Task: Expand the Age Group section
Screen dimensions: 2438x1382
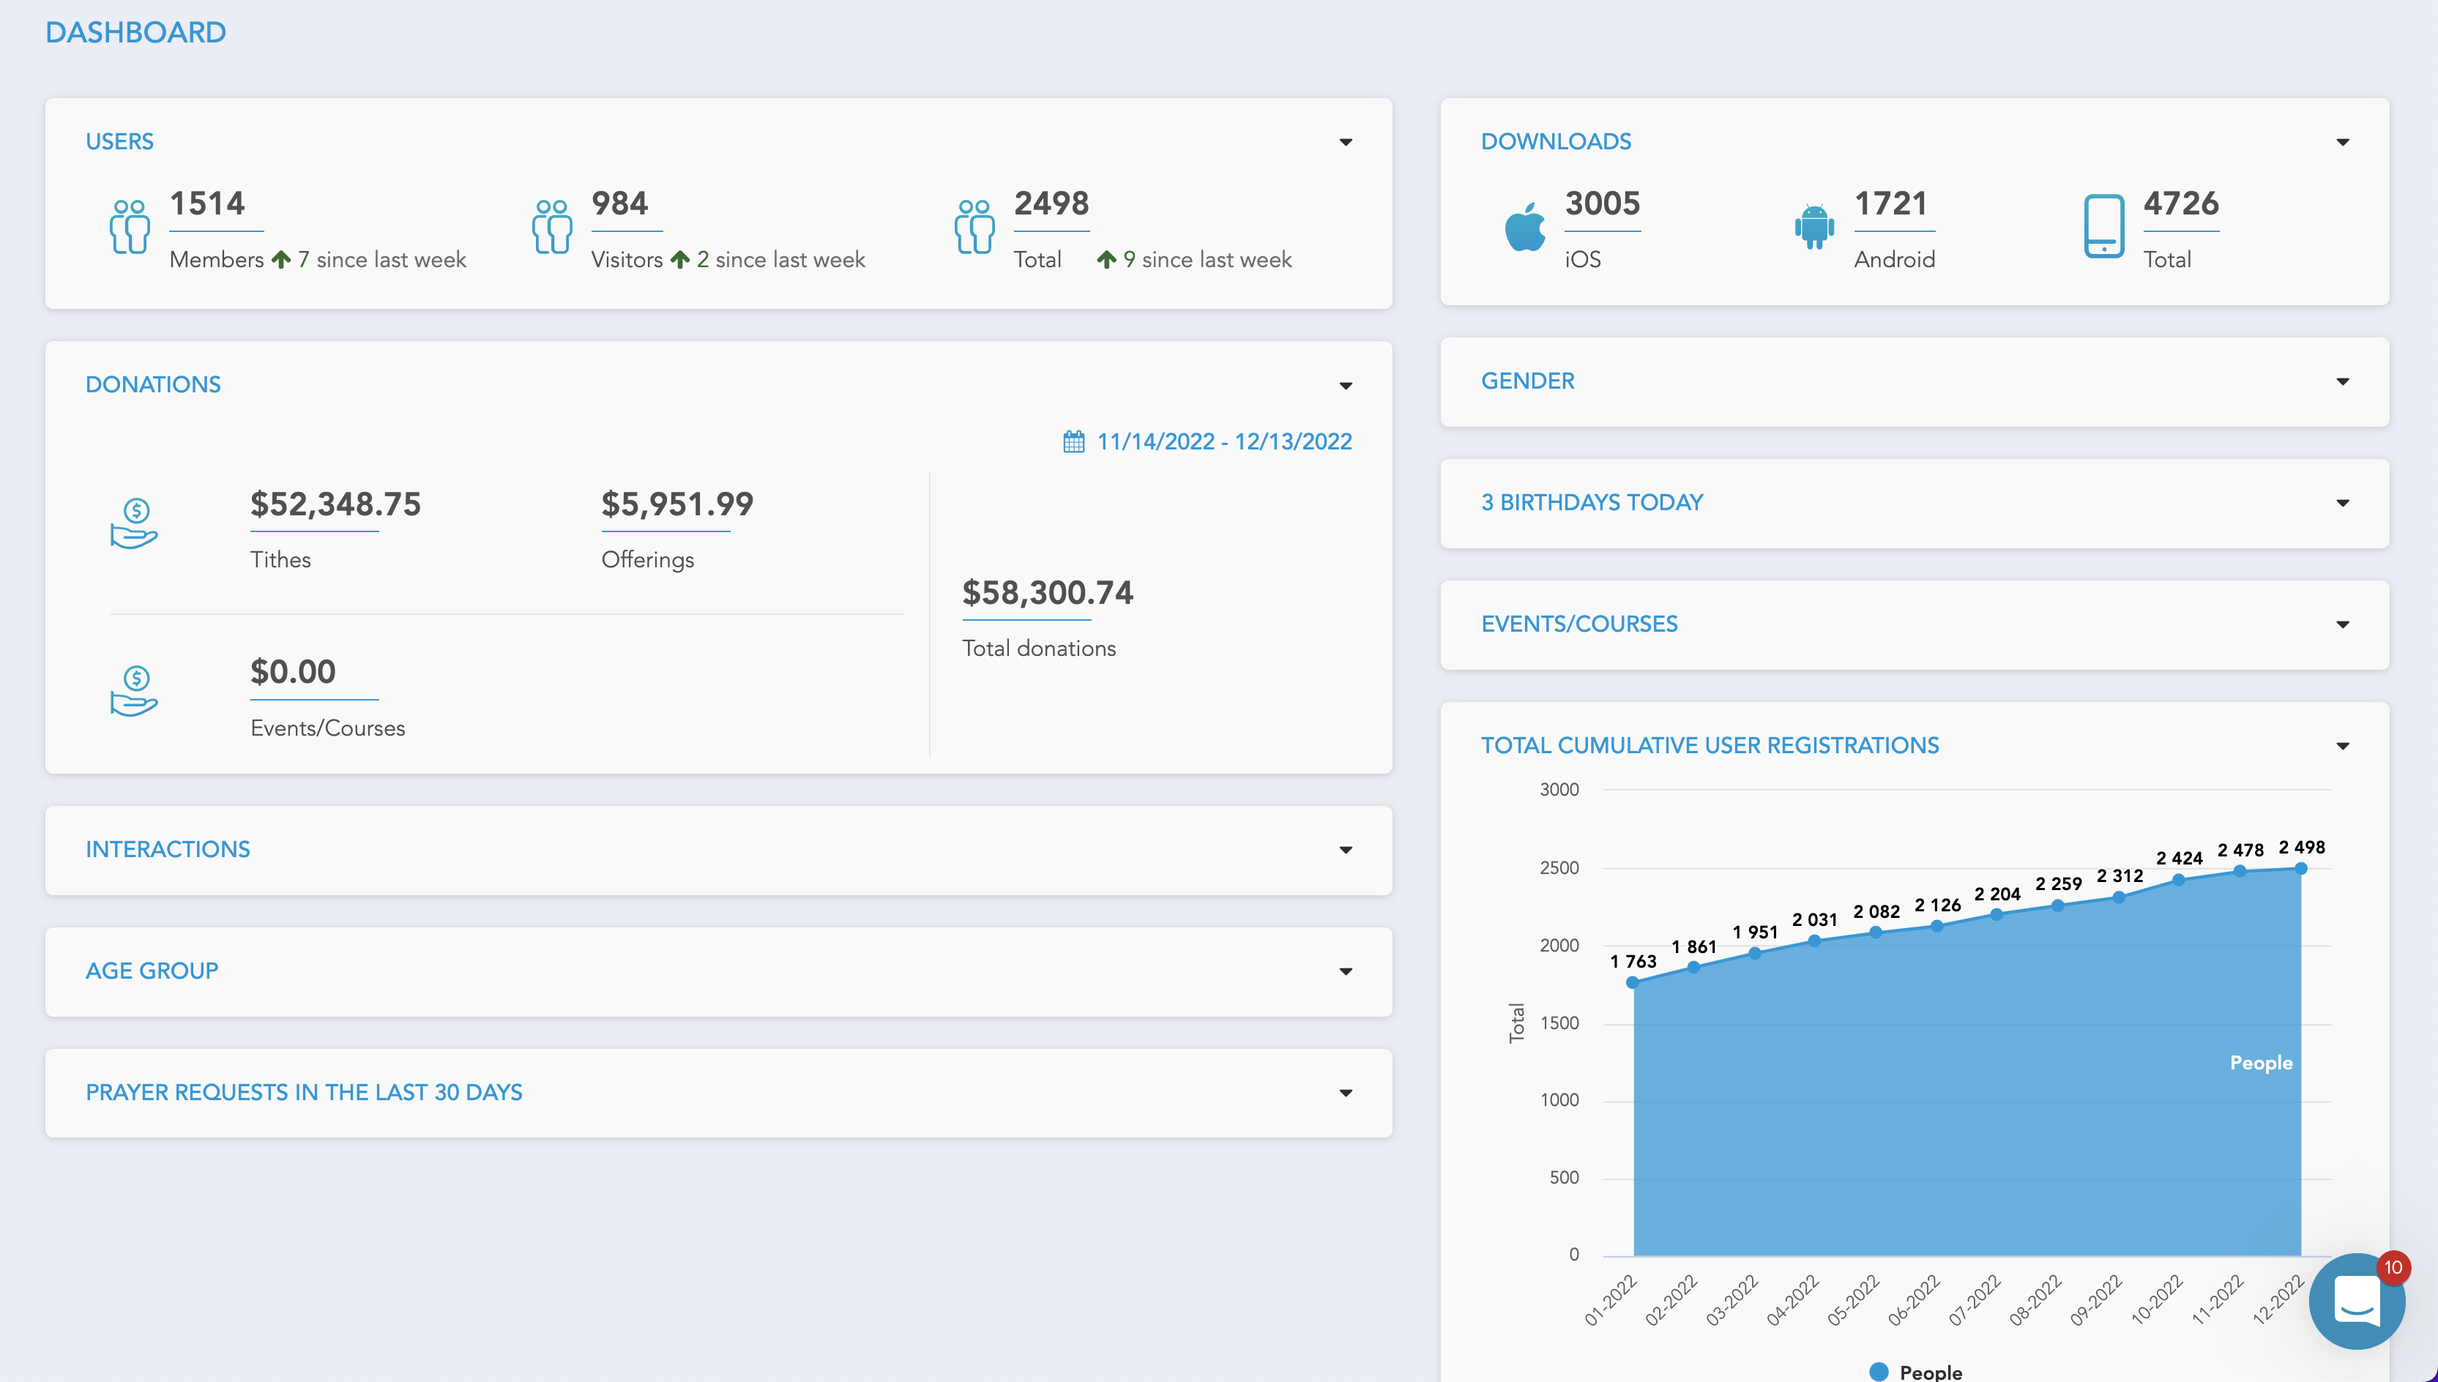Action: [1345, 972]
